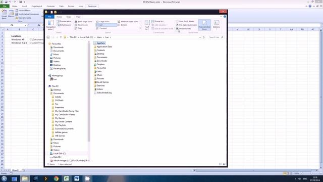Open the Navigation pane menu in Explorer
Screen dimensions: 323x182
51,25
